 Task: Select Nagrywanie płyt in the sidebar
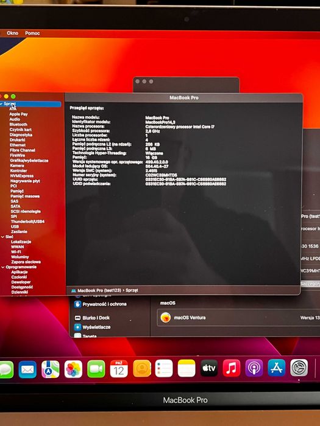(x=25, y=181)
